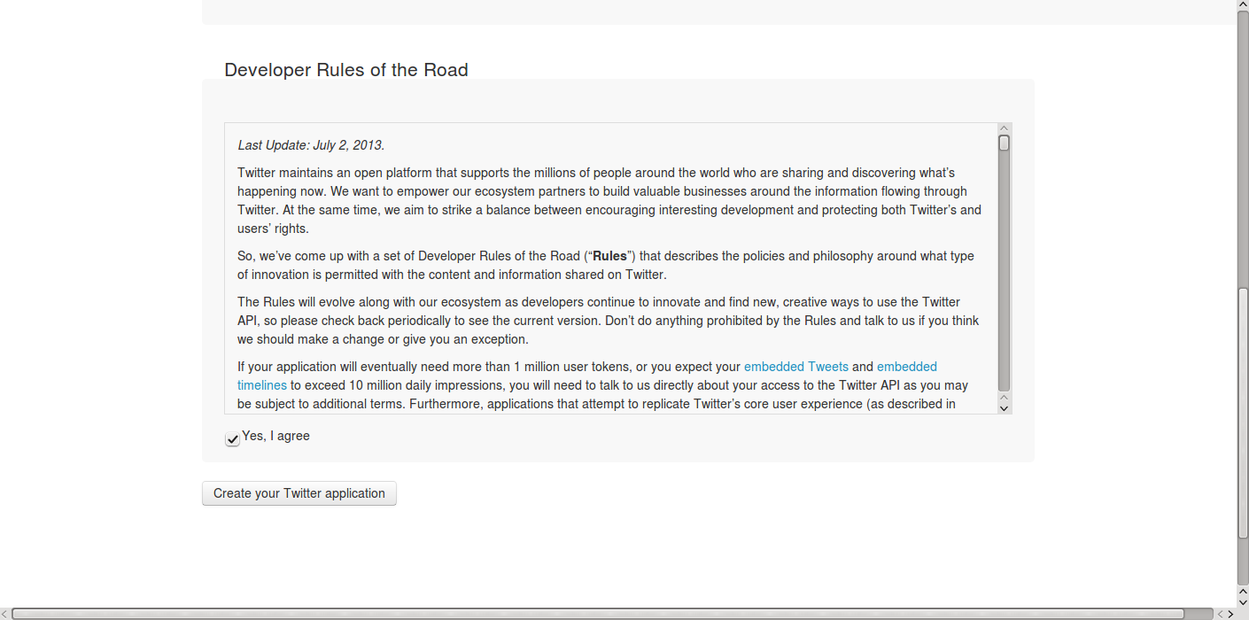This screenshot has height=620, width=1249.
Task: Click left arrow beside horizontal scrollbar's right arrow
Action: (1220, 614)
